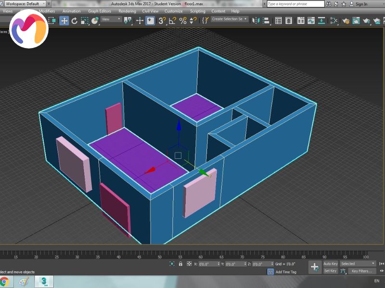Launch Chrome from the taskbar
This screenshot has width=385, height=288.
4,281
